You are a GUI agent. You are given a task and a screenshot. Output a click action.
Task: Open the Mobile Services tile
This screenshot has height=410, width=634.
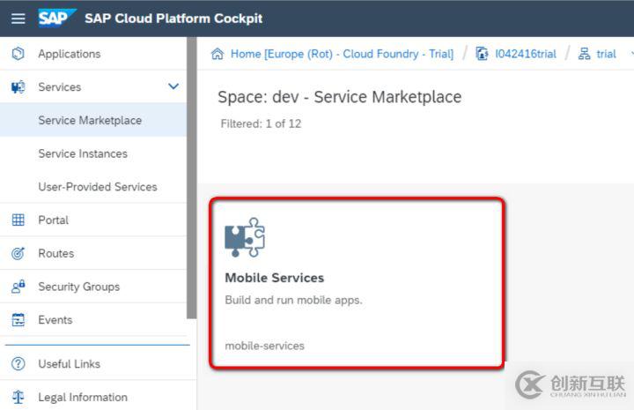click(357, 282)
